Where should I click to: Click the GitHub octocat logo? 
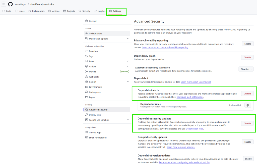click(x=10, y=4)
